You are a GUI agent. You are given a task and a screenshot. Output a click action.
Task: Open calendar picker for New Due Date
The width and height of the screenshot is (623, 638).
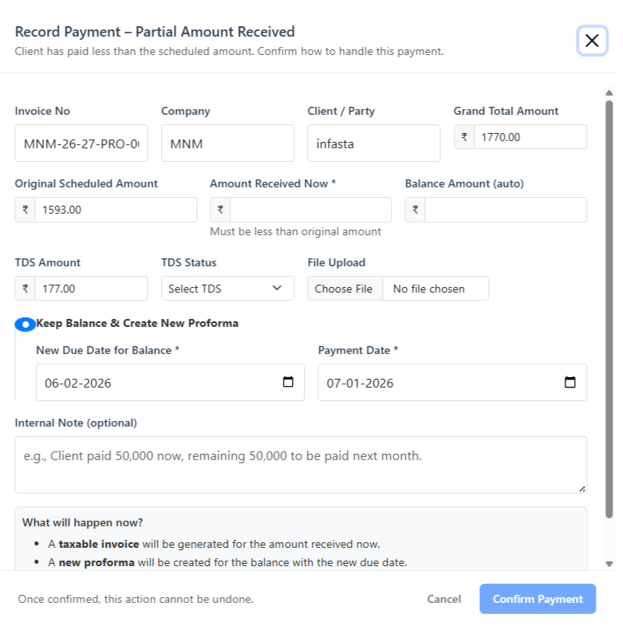click(x=288, y=382)
